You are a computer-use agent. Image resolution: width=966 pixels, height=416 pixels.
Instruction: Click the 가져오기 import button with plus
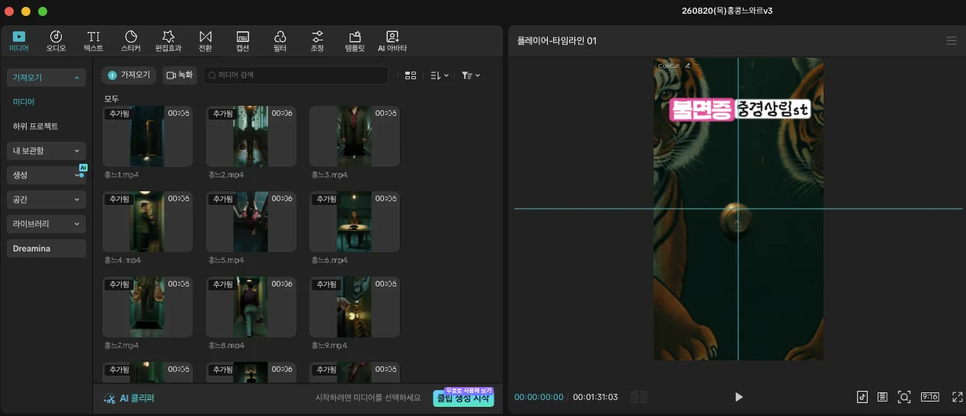coord(130,75)
